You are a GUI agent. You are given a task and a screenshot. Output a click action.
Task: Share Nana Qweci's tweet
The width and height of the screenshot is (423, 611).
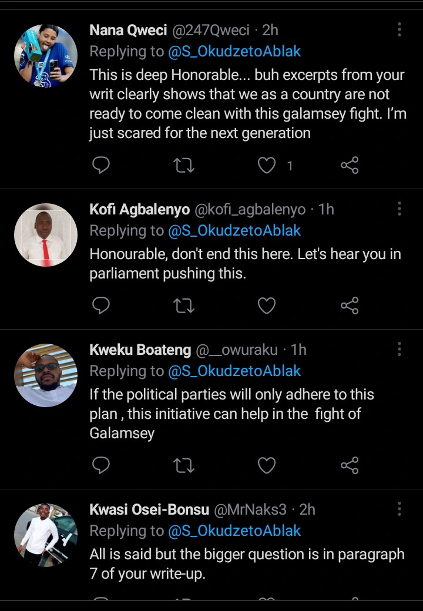click(x=350, y=166)
